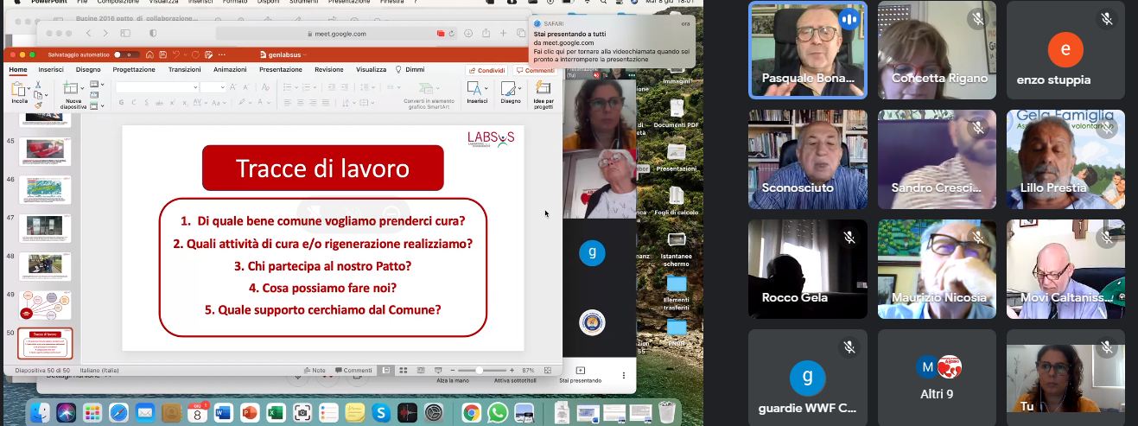
Task: Open the font name combo box
Action: click(156, 87)
